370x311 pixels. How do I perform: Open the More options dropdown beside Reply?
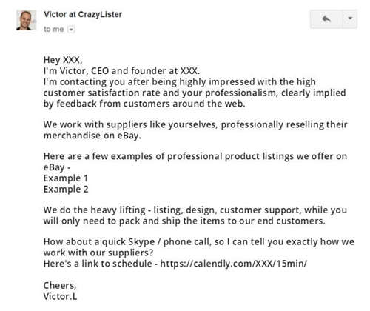pos(350,19)
